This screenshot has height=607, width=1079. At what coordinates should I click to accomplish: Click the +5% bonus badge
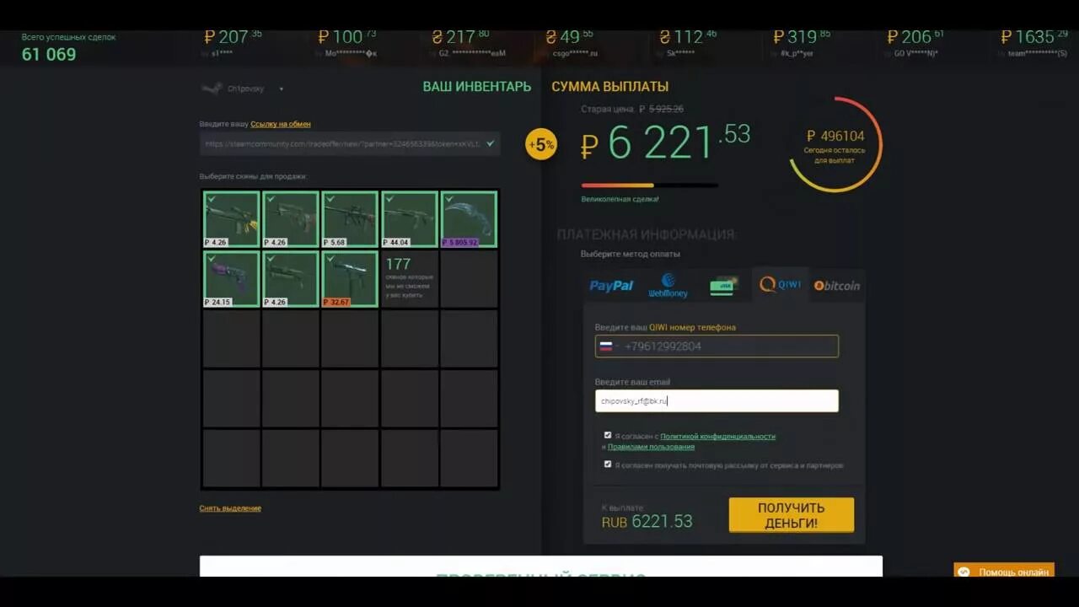point(540,144)
